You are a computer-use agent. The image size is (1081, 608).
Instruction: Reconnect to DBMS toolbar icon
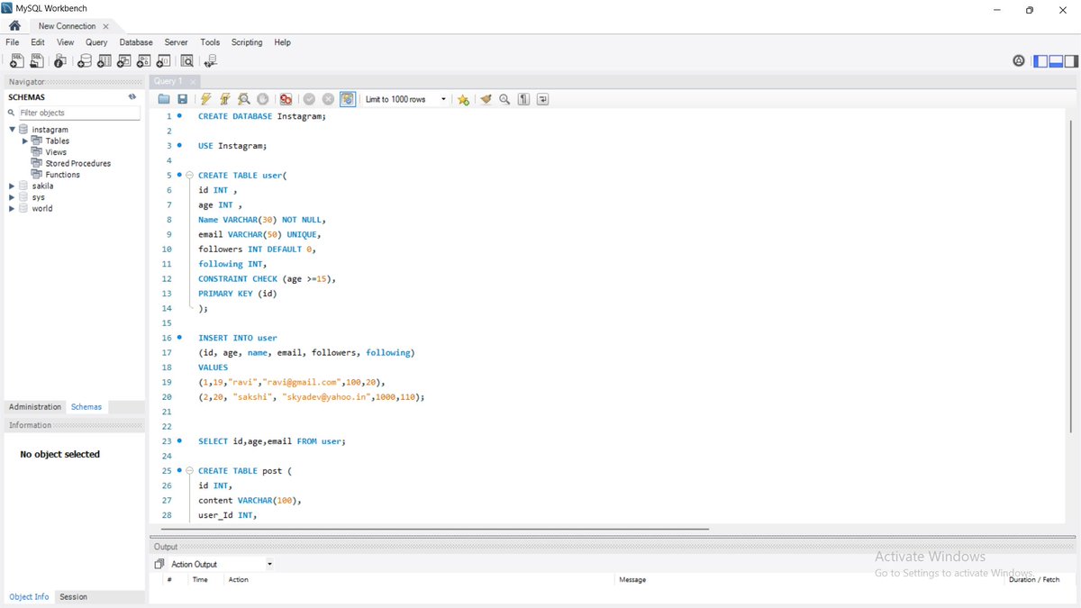point(211,61)
